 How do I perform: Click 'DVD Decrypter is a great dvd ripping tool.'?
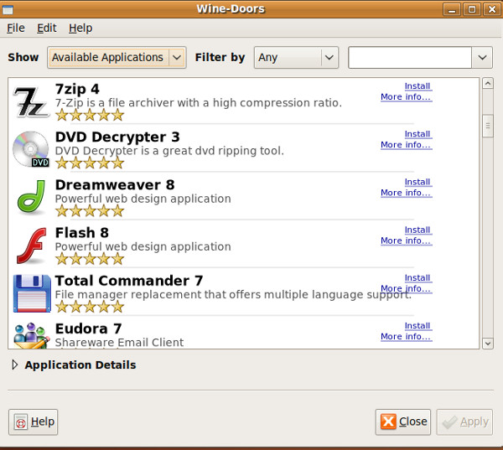click(x=169, y=151)
